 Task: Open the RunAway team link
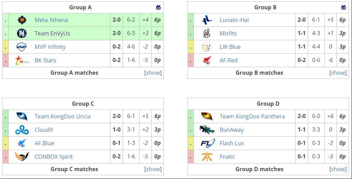coord(232,130)
